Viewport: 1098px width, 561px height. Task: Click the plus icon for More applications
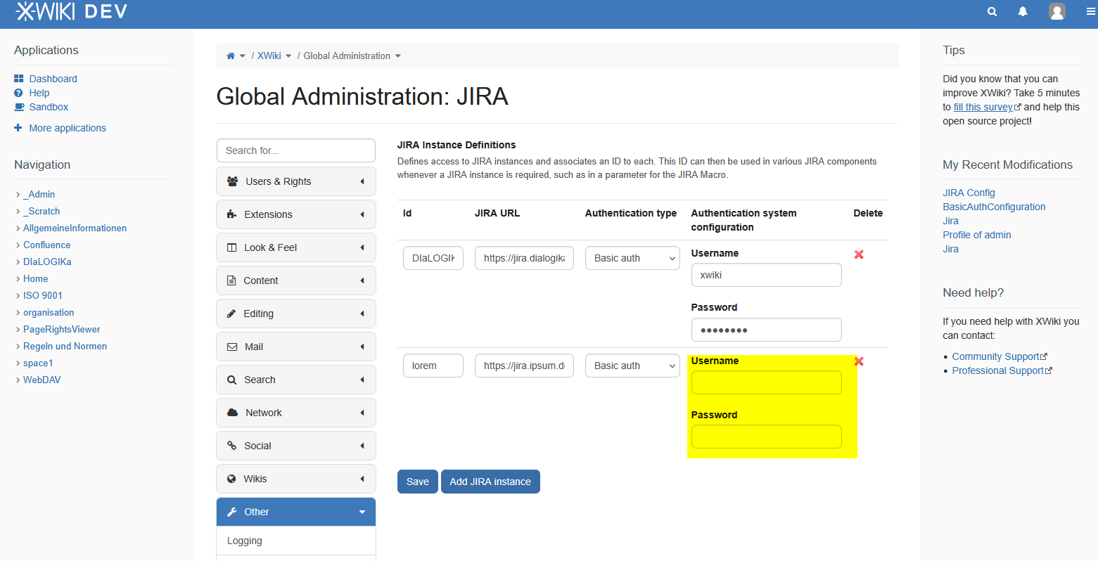pos(18,128)
